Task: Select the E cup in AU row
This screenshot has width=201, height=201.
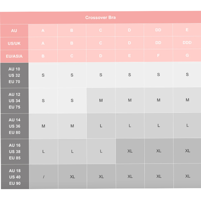Action: (187, 30)
